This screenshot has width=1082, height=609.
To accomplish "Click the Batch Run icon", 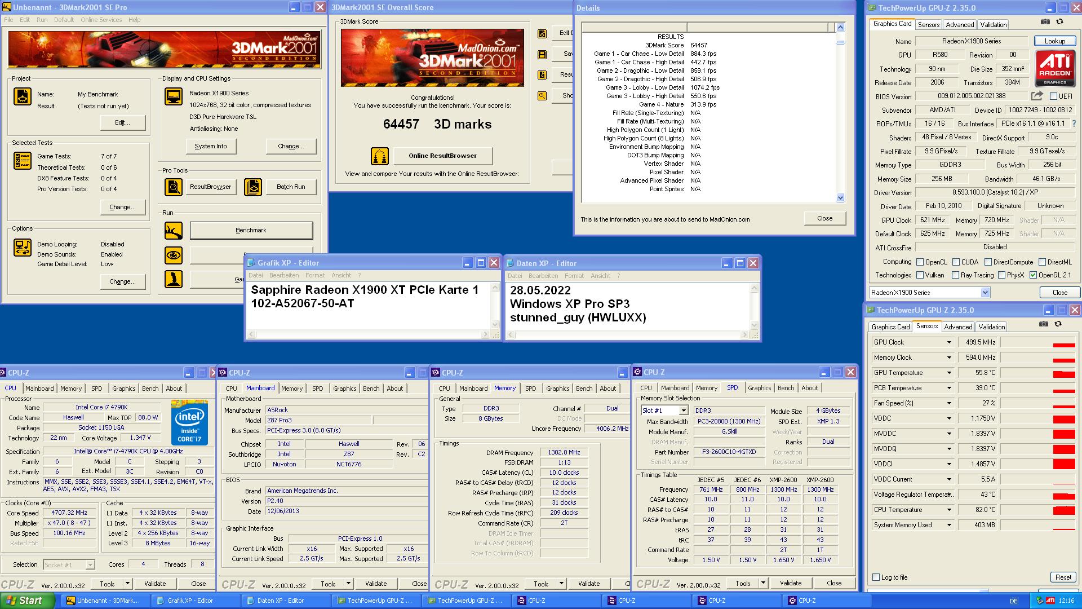I will click(253, 187).
